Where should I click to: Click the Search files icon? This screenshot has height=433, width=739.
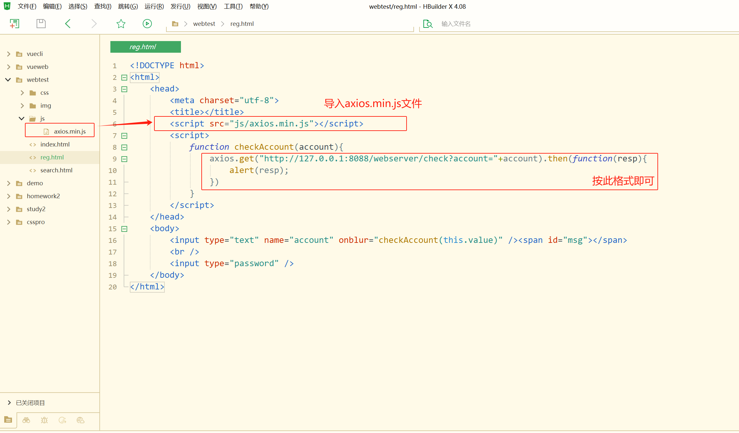click(x=428, y=23)
